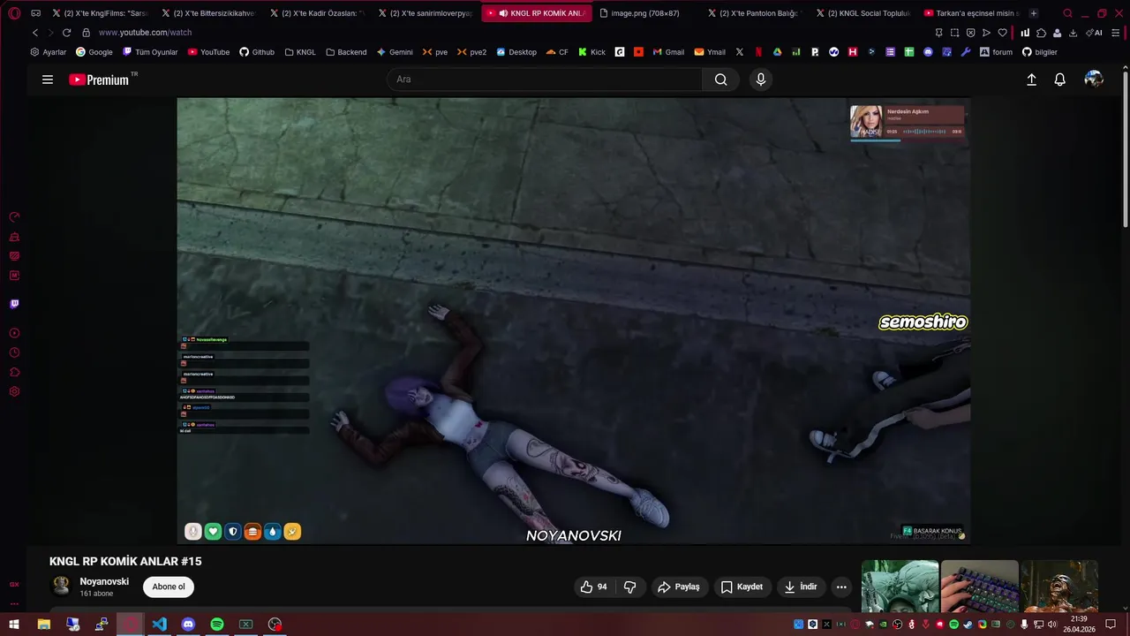Open the Kick bookmark
Image resolution: width=1130 pixels, height=636 pixels.
[x=591, y=52]
